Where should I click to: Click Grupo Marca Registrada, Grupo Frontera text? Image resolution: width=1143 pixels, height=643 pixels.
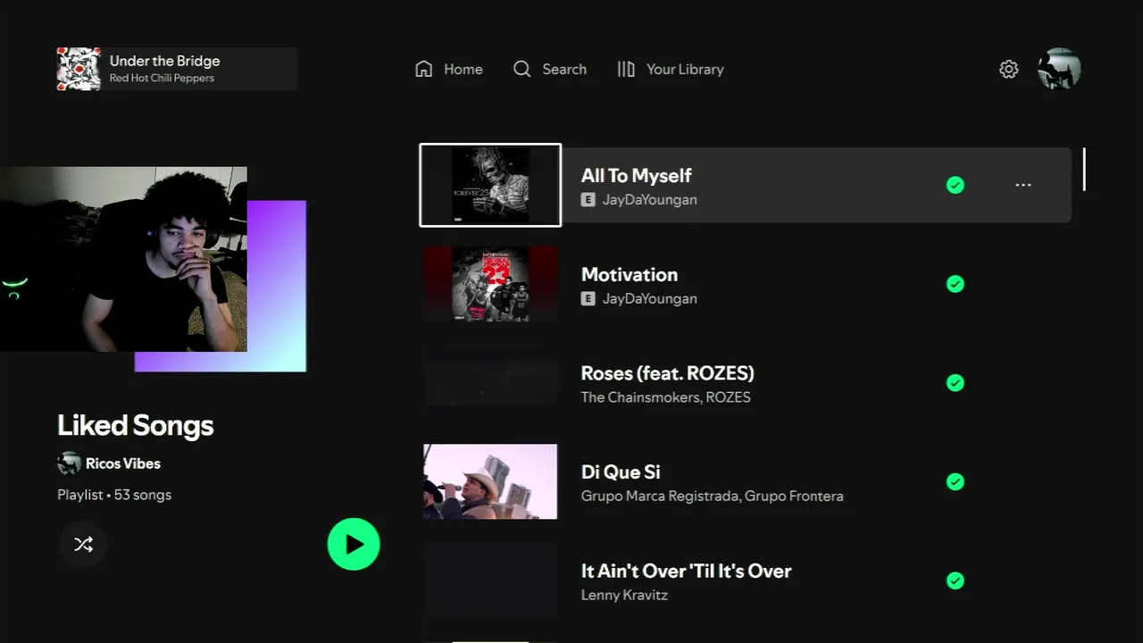[x=712, y=496]
